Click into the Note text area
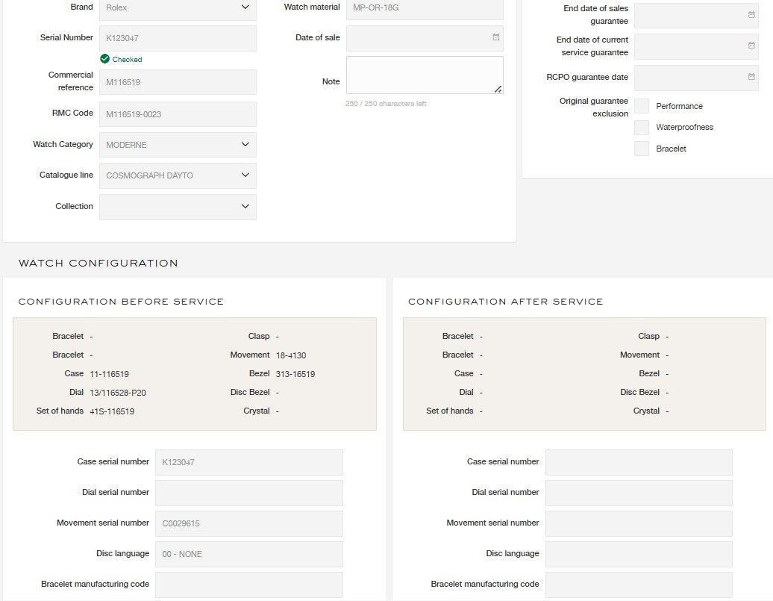The height and width of the screenshot is (601, 773). 424,75
